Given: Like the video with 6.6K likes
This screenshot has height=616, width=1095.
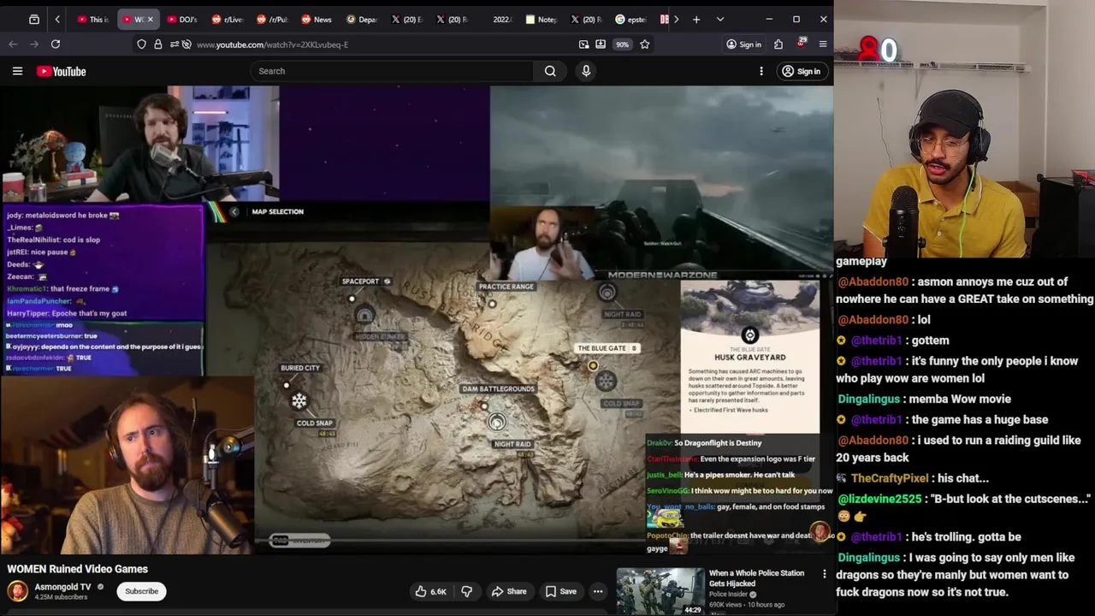Looking at the screenshot, I should pos(431,591).
